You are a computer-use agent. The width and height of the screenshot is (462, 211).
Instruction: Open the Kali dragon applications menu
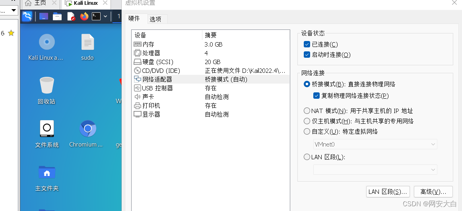[27, 16]
